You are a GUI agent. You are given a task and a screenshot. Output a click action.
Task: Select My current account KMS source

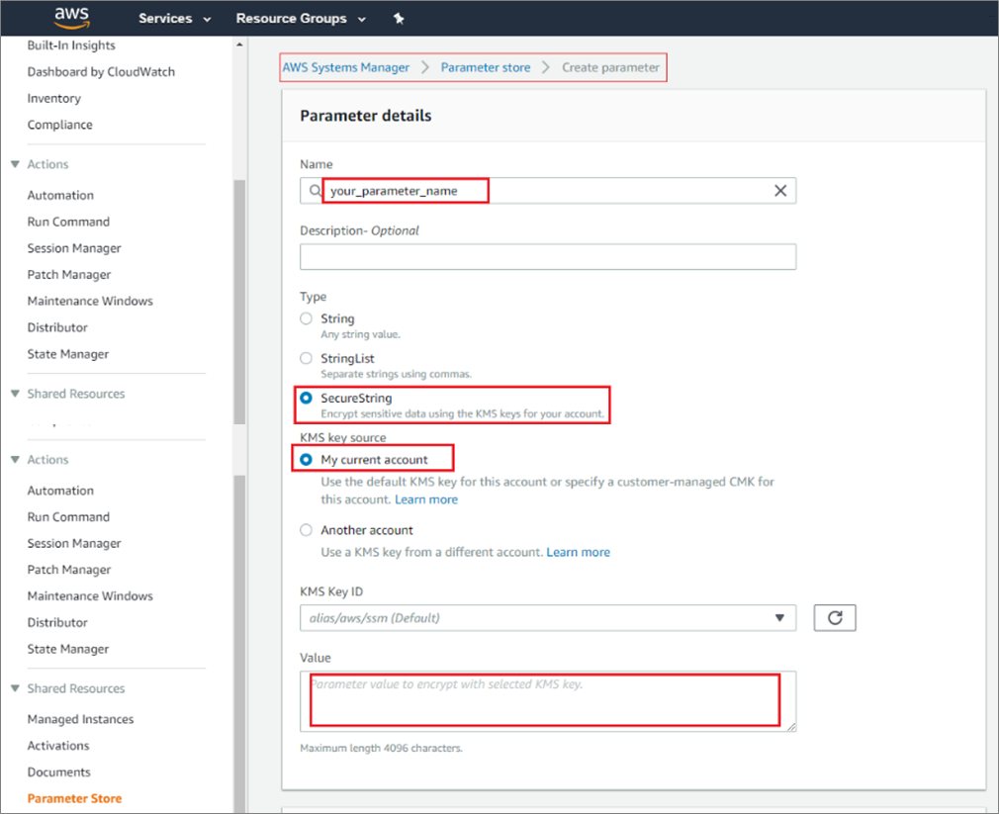click(306, 459)
